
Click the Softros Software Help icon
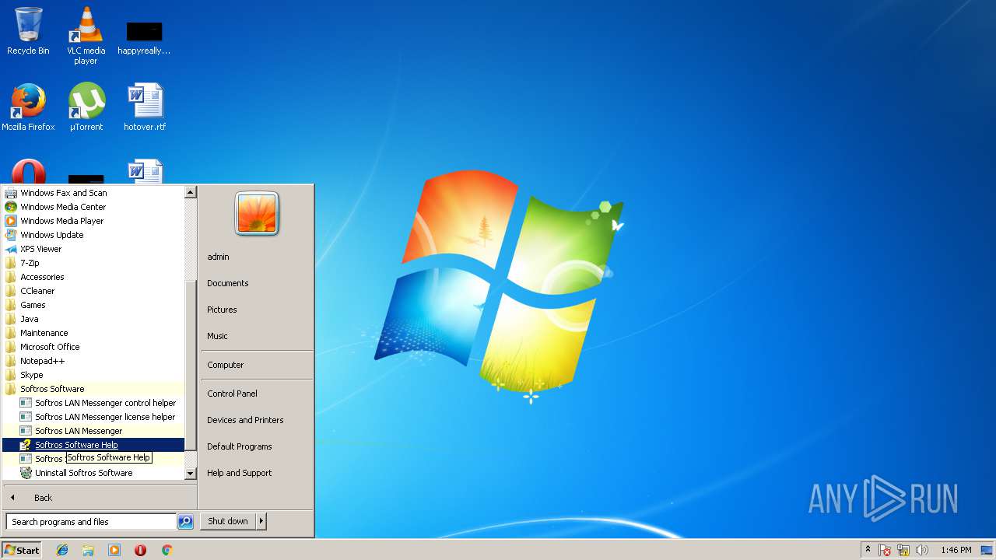[26, 445]
